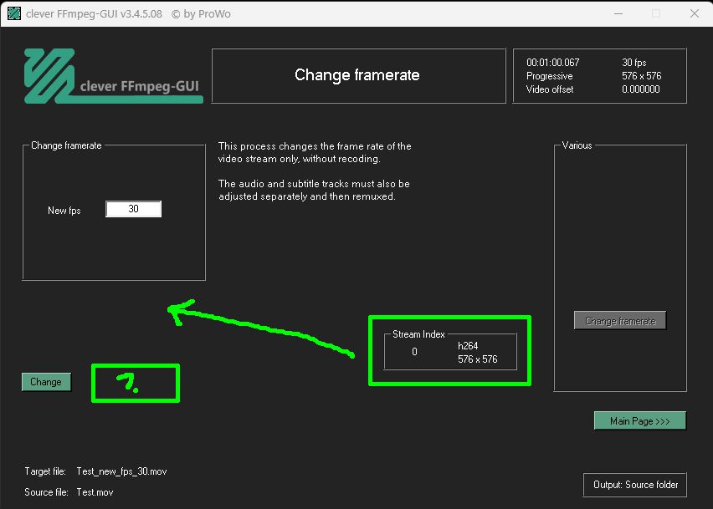Click the greyed Change framerate button
The image size is (713, 509).
(620, 321)
